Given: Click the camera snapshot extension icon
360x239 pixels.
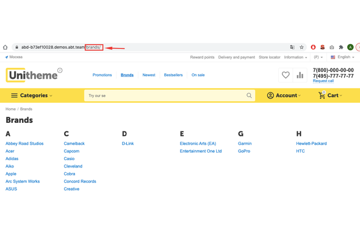Looking at the screenshot, I should pos(332,47).
